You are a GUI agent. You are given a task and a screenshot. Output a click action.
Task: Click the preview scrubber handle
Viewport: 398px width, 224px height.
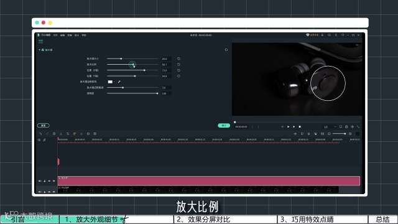[x=235, y=122]
